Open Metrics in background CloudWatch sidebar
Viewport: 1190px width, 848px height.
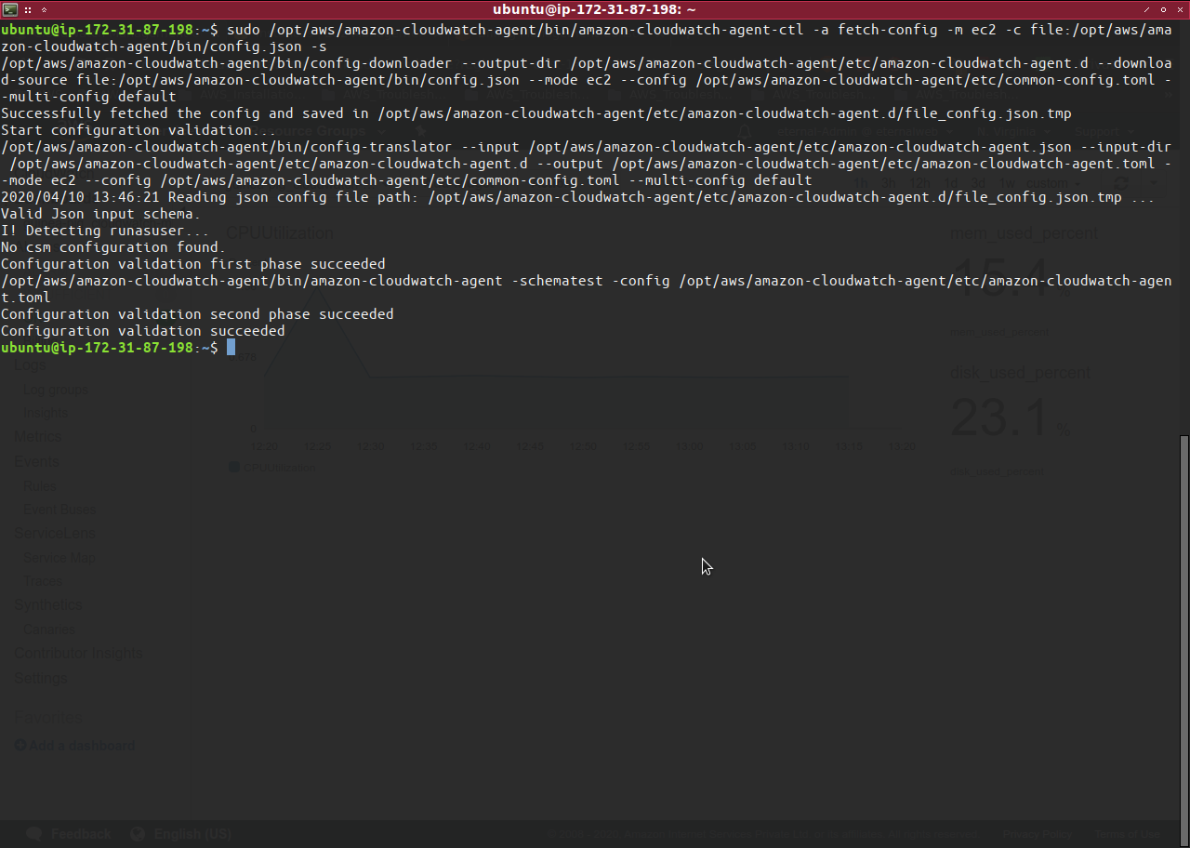tap(37, 436)
